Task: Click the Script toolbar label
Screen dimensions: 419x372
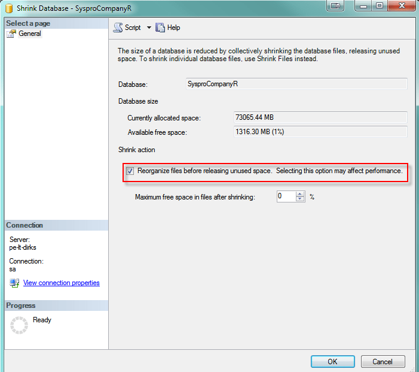Action: [133, 28]
